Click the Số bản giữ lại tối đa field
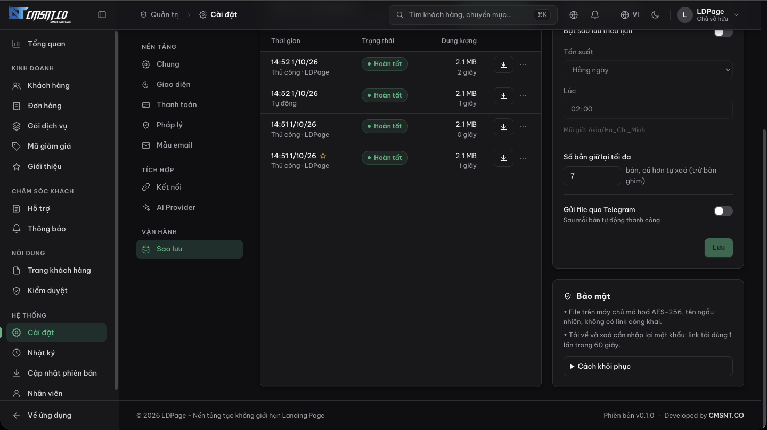The image size is (767, 430). click(x=592, y=176)
